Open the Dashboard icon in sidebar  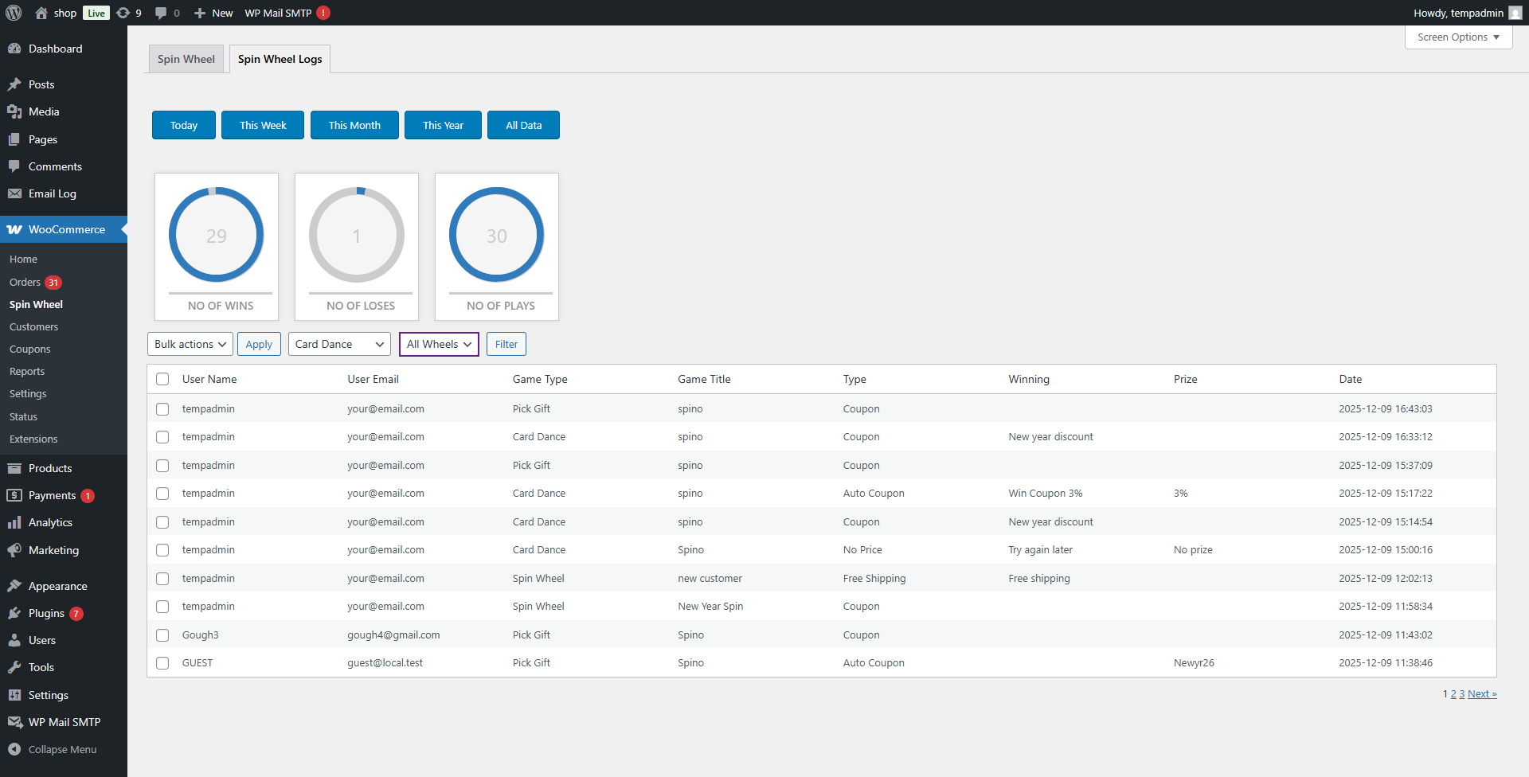click(14, 49)
